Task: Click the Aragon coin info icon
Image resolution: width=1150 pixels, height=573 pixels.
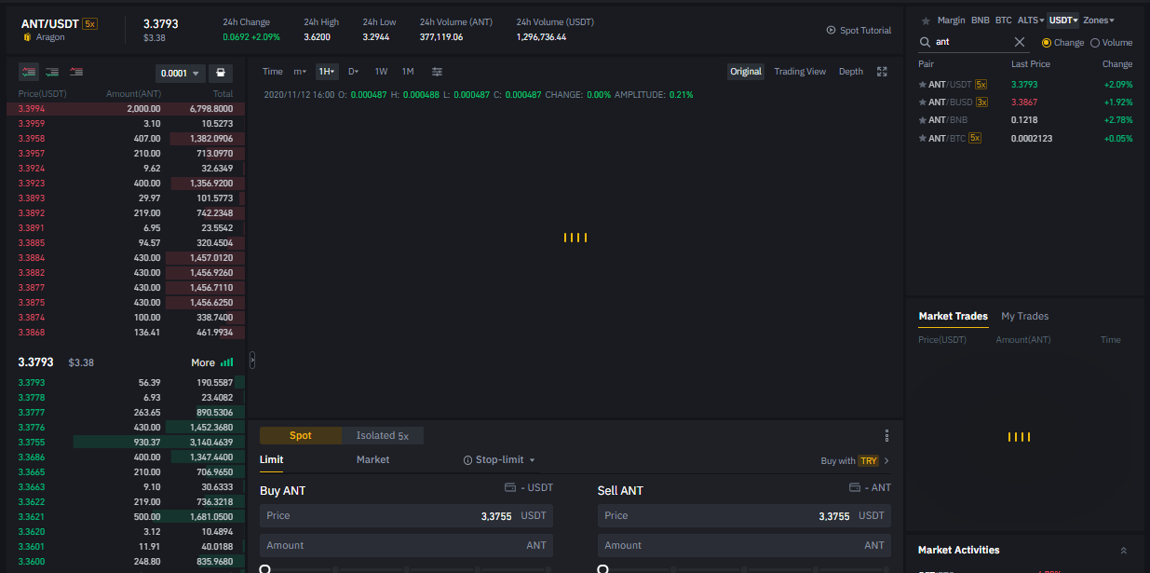Action: [27, 37]
